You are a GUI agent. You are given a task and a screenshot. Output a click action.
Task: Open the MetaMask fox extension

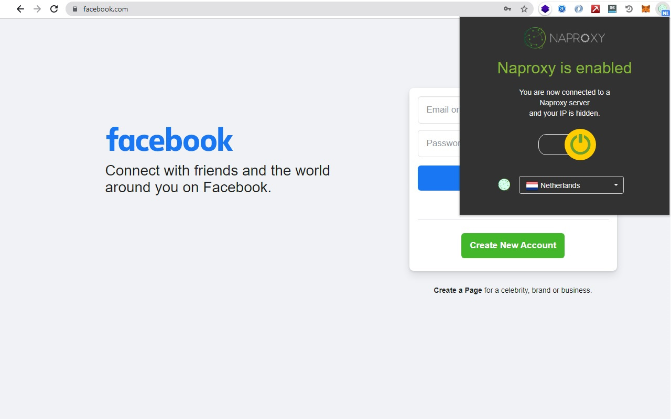pyautogui.click(x=646, y=9)
